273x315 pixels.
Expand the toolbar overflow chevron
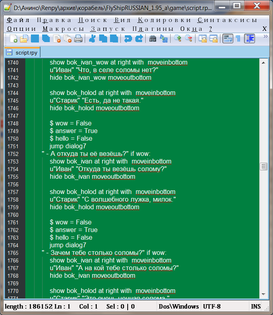[x=265, y=36]
